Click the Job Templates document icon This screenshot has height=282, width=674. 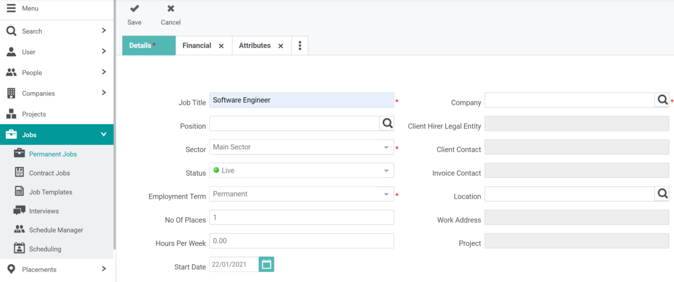pyautogui.click(x=20, y=191)
